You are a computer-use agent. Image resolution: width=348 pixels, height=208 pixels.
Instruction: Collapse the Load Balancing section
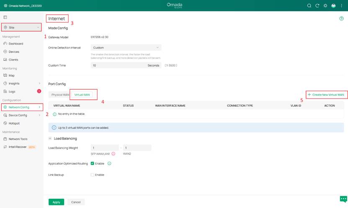click(50, 139)
